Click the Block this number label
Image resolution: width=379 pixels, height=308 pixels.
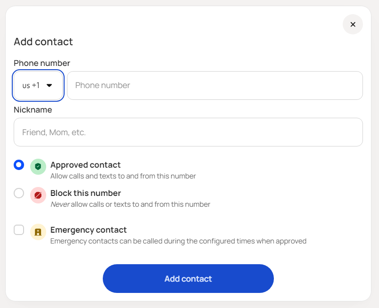pyautogui.click(x=86, y=193)
